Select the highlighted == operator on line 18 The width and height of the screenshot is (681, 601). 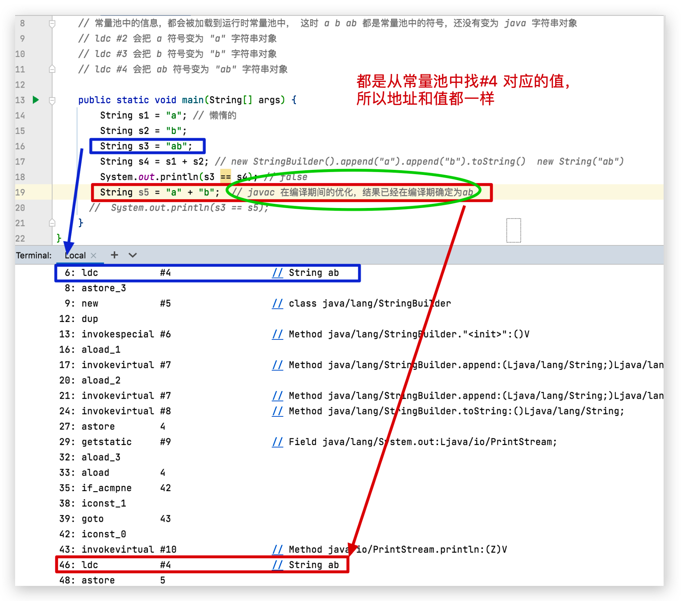point(226,177)
